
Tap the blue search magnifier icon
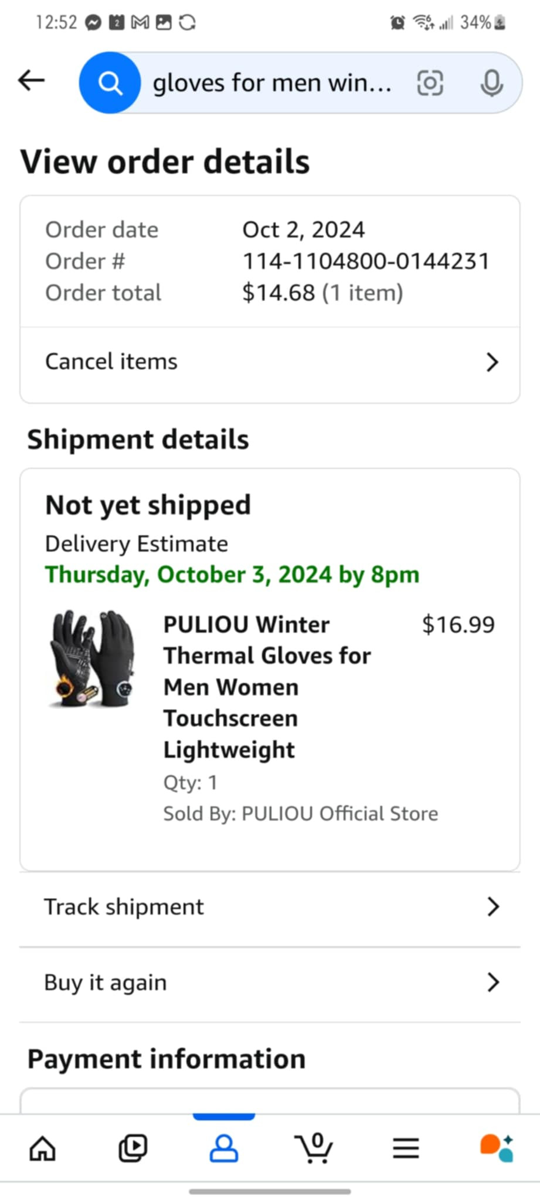[x=110, y=83]
